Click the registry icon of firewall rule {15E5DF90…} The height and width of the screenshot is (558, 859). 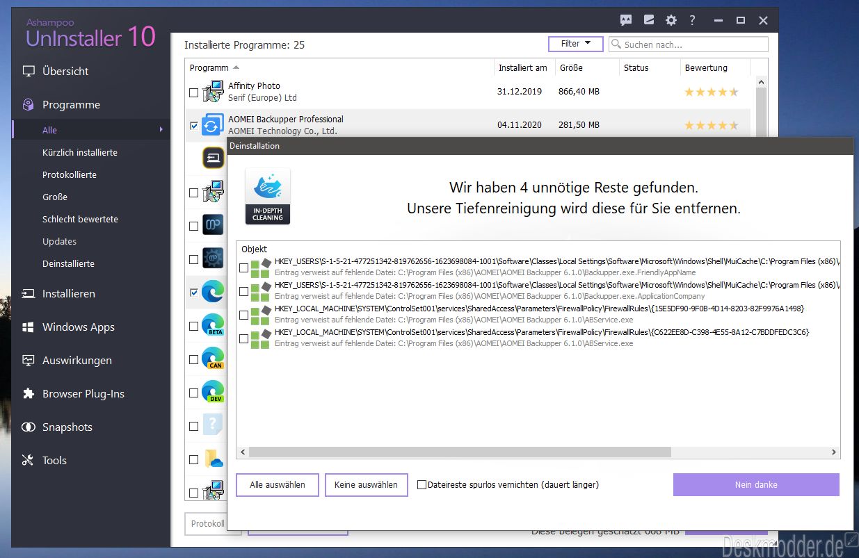[260, 315]
